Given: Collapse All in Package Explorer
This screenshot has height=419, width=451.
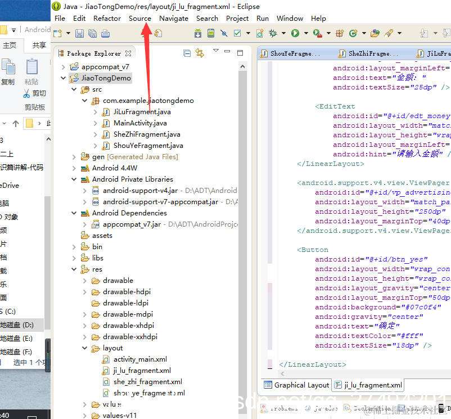Looking at the screenshot, I should coord(187,53).
